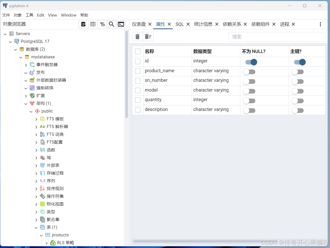This screenshot has width=330, height=248.
Task: Collapse the 数据库 (2) node
Action: (16, 49)
